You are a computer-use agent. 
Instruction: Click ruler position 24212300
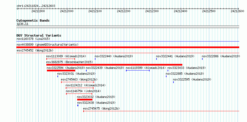tap(152, 11)
